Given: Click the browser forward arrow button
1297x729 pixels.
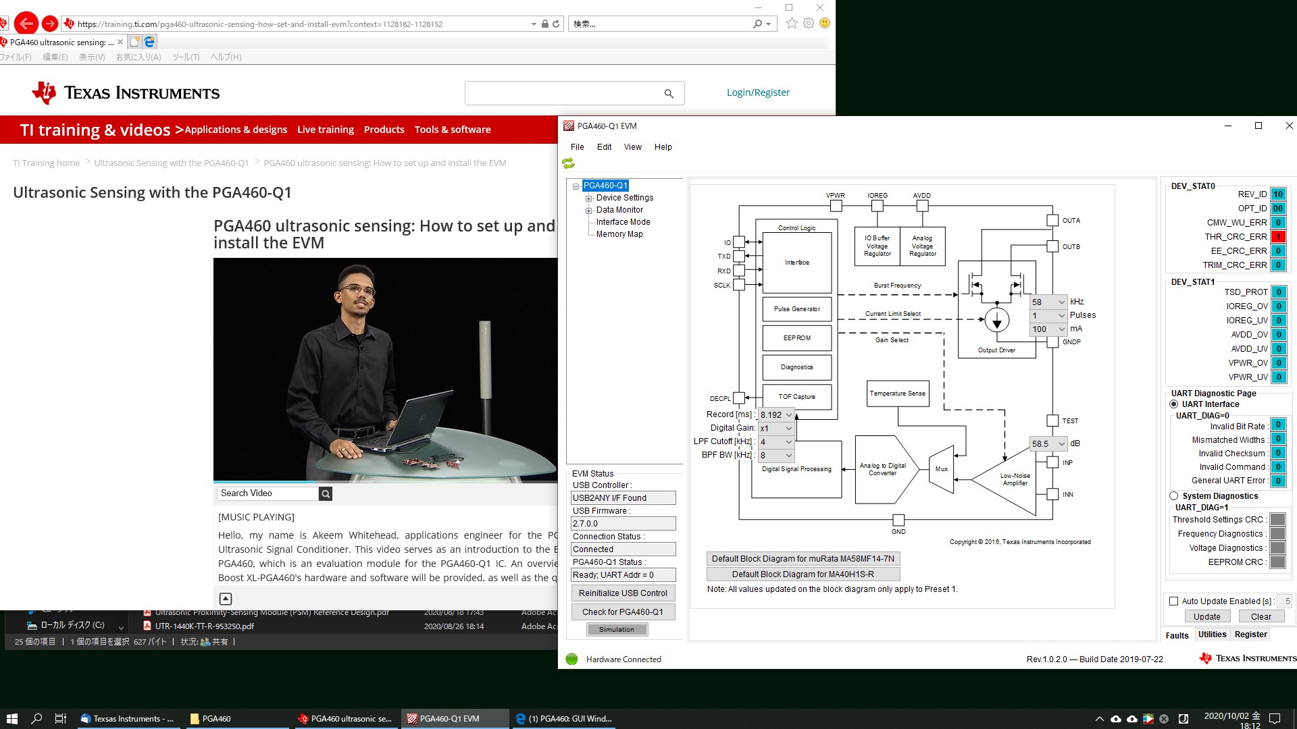Looking at the screenshot, I should click(50, 24).
